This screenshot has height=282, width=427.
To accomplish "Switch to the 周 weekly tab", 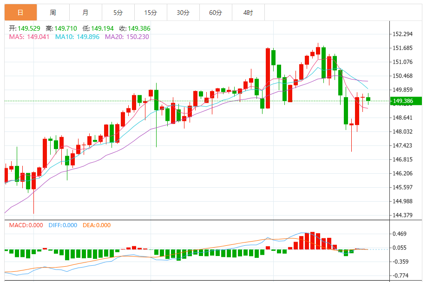I will click(53, 13).
